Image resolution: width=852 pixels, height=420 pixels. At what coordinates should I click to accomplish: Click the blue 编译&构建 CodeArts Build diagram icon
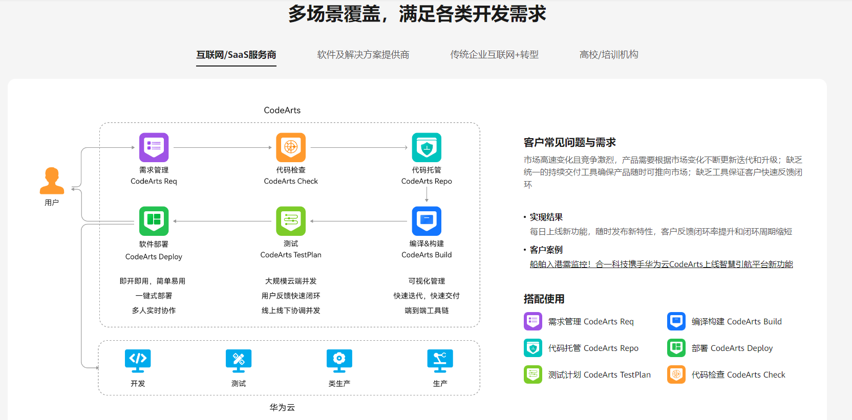427,221
